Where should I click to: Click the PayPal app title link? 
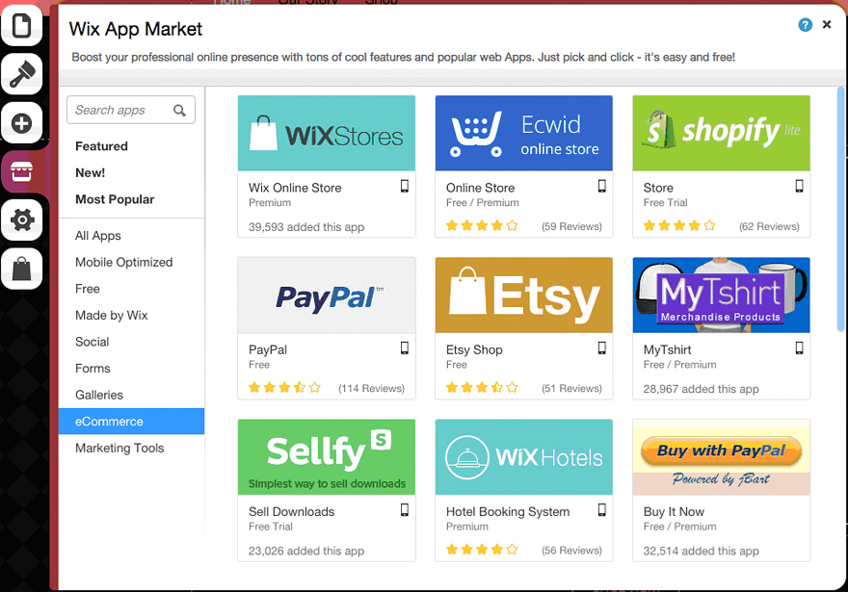tap(268, 349)
